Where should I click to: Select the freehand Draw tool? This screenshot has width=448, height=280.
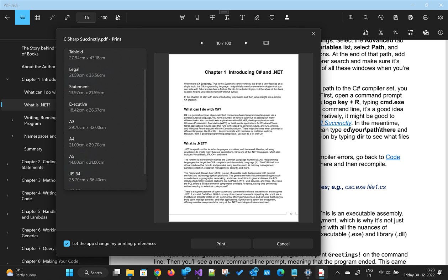257,17
